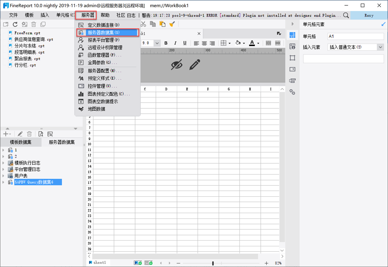Edit the selected dataset with pencil icon

tap(20, 134)
